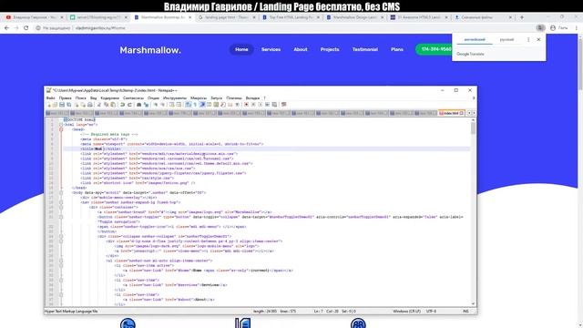Collapse the html tag fold marker
This screenshot has height=328, width=583.
pos(61,125)
